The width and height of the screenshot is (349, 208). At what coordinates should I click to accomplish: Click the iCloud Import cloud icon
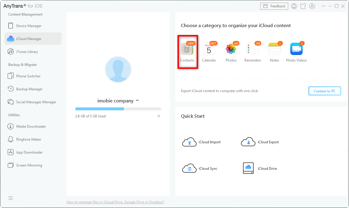pos(189,142)
